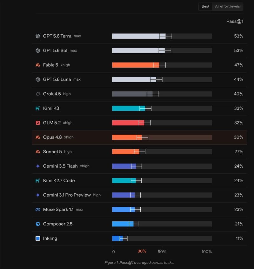Screen dimensions: 254x269
Task: Click the teal Kimi K2.7 Code bar
Action: [124, 180]
